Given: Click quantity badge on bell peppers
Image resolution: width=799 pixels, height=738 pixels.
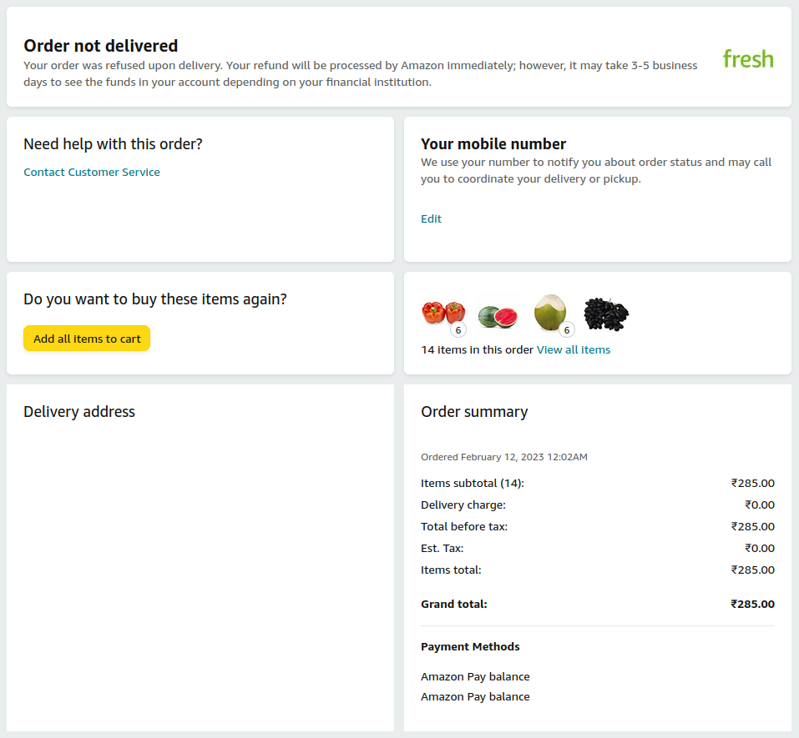Looking at the screenshot, I should [458, 330].
